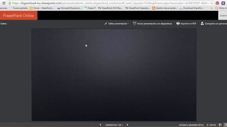Click Imprimir en PDF

[x=186, y=24]
